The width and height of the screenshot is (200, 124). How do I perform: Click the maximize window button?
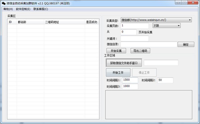pos(184,3)
